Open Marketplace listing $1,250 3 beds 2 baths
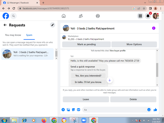The width and height of the screenshot is (164, 123). coord(86,39)
